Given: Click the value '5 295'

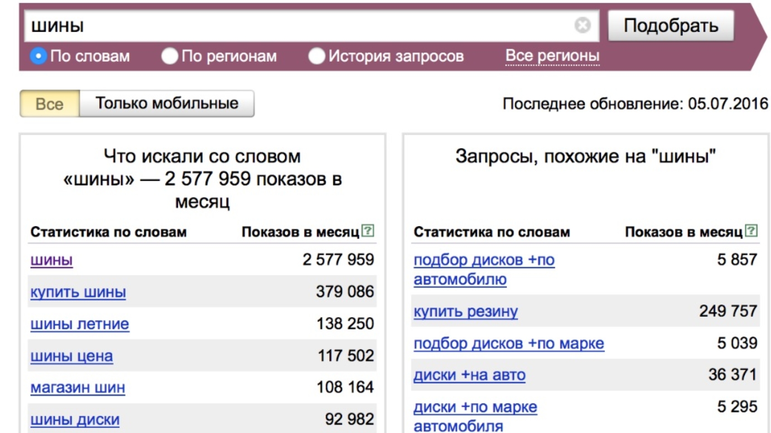Looking at the screenshot, I should [737, 407].
